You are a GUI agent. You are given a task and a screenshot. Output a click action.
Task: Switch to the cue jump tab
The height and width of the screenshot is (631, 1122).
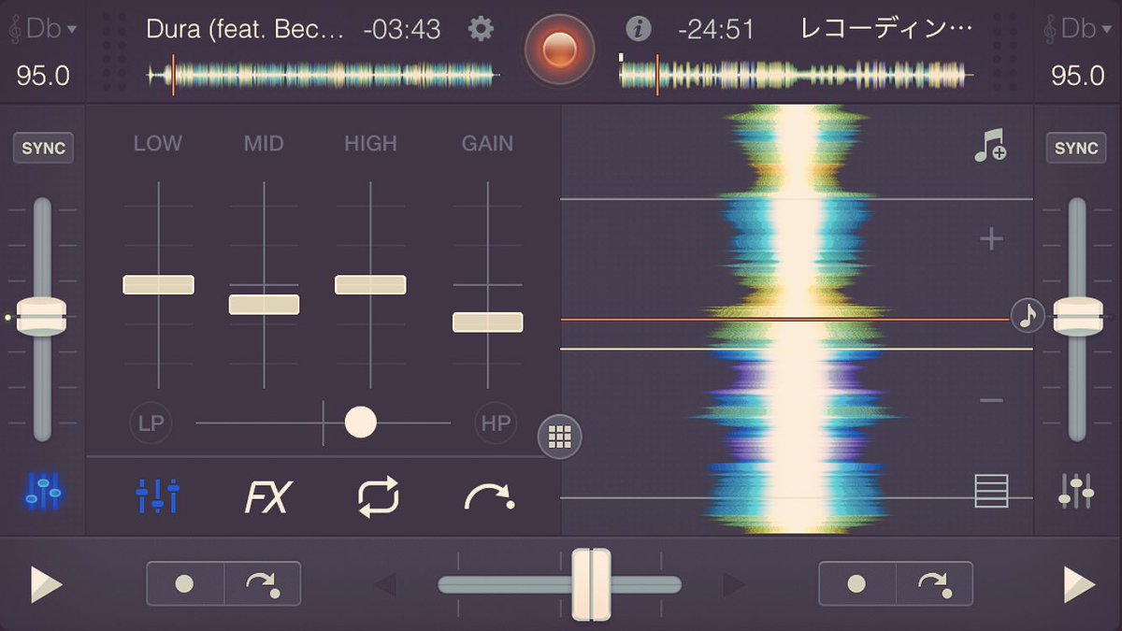pyautogui.click(x=489, y=497)
